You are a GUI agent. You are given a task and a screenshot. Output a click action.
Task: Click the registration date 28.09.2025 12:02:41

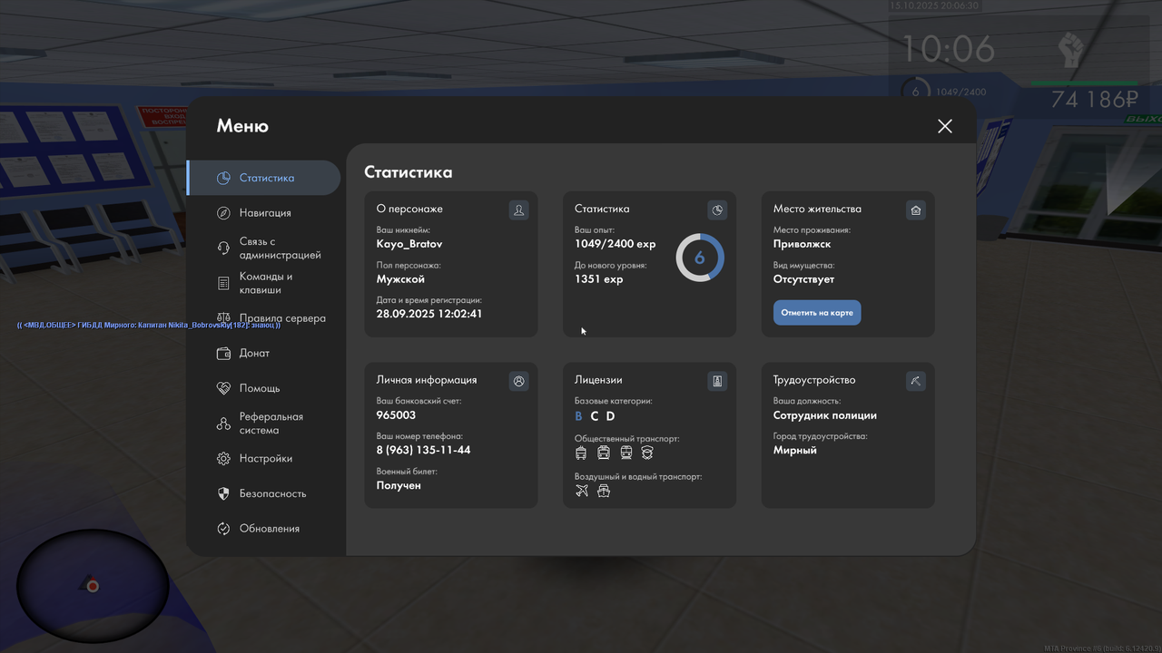coord(429,314)
